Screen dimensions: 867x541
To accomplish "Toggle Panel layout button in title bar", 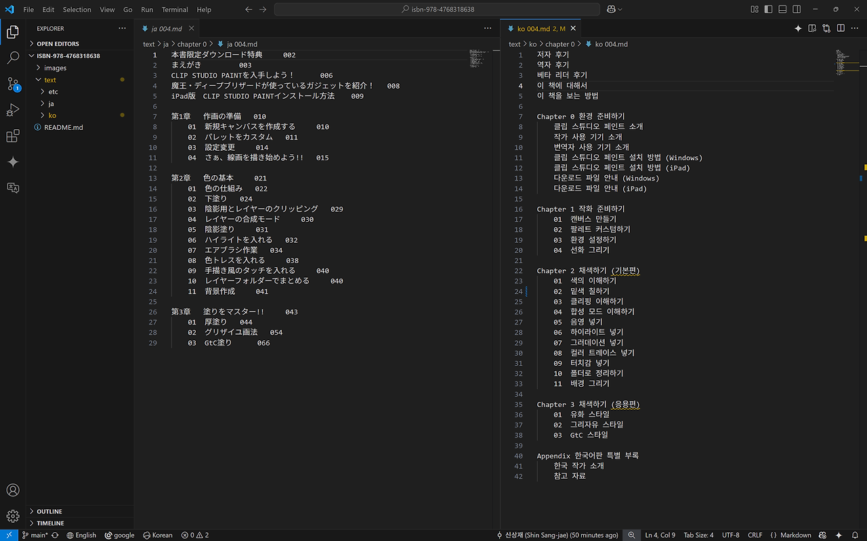I will coord(782,9).
